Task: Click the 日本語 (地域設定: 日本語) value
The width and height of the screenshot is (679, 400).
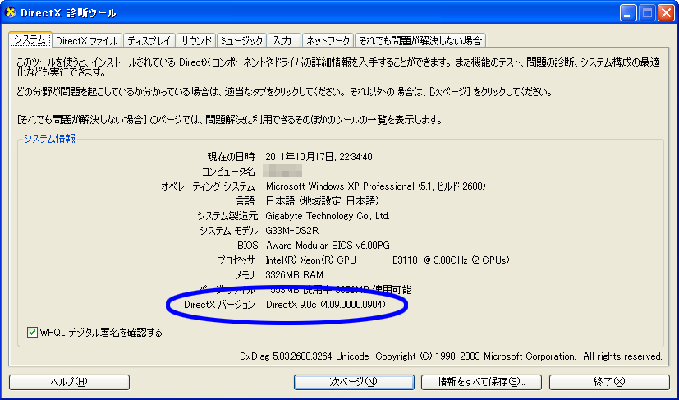Action: 323,201
